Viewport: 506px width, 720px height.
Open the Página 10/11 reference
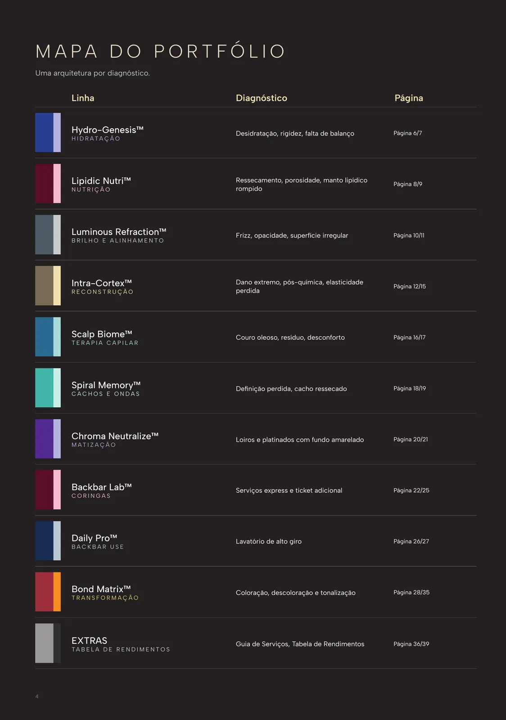pyautogui.click(x=409, y=235)
